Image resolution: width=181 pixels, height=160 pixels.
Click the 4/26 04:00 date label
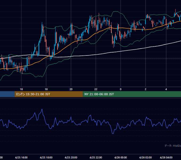point(166,157)
